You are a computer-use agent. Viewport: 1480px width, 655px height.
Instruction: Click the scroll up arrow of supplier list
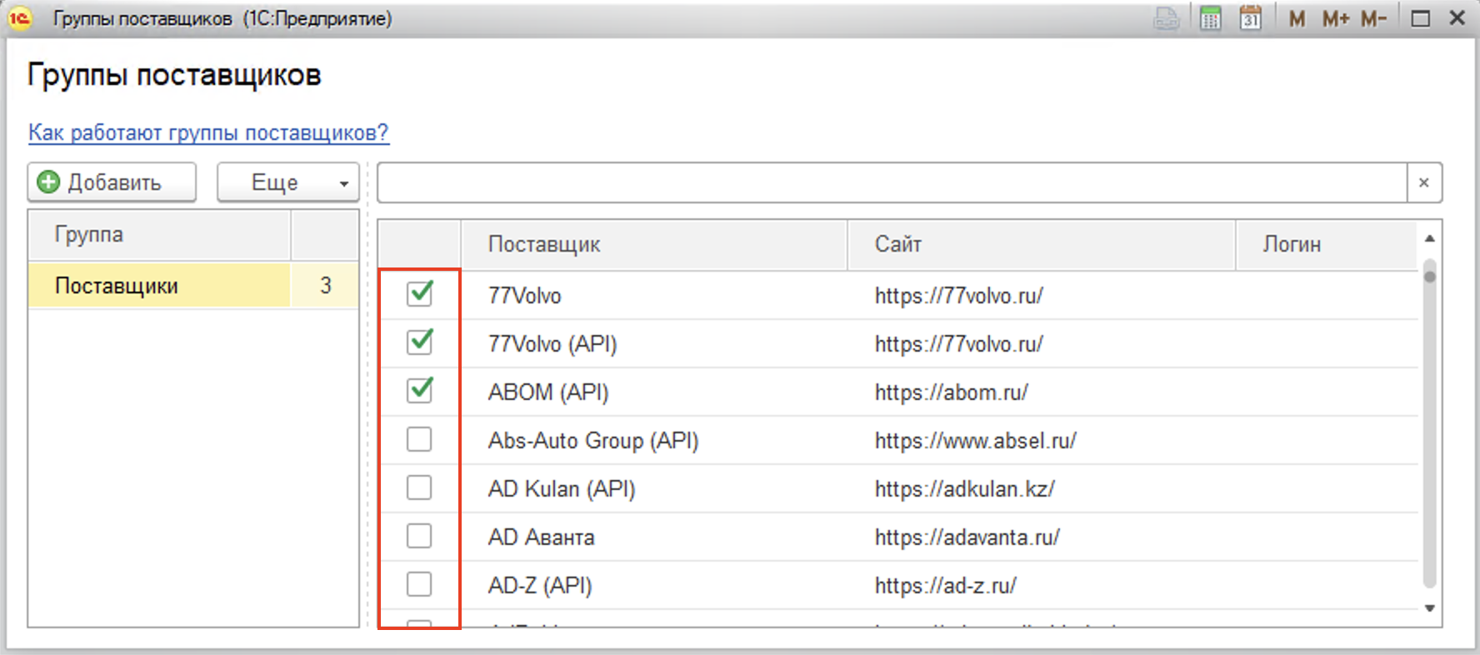tap(1430, 239)
